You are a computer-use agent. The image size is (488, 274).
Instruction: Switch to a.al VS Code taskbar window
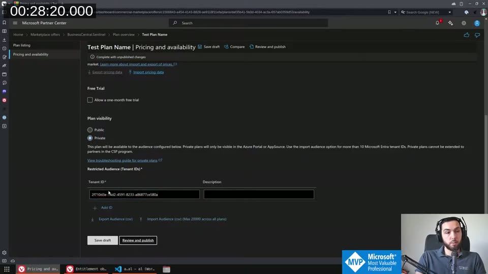135,269
